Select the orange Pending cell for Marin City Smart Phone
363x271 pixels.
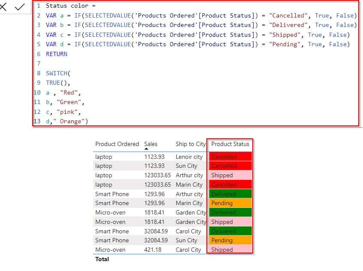(x=230, y=203)
